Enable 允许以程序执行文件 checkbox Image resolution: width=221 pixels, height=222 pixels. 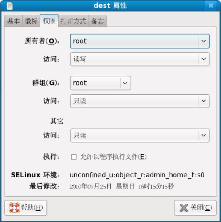(74, 157)
